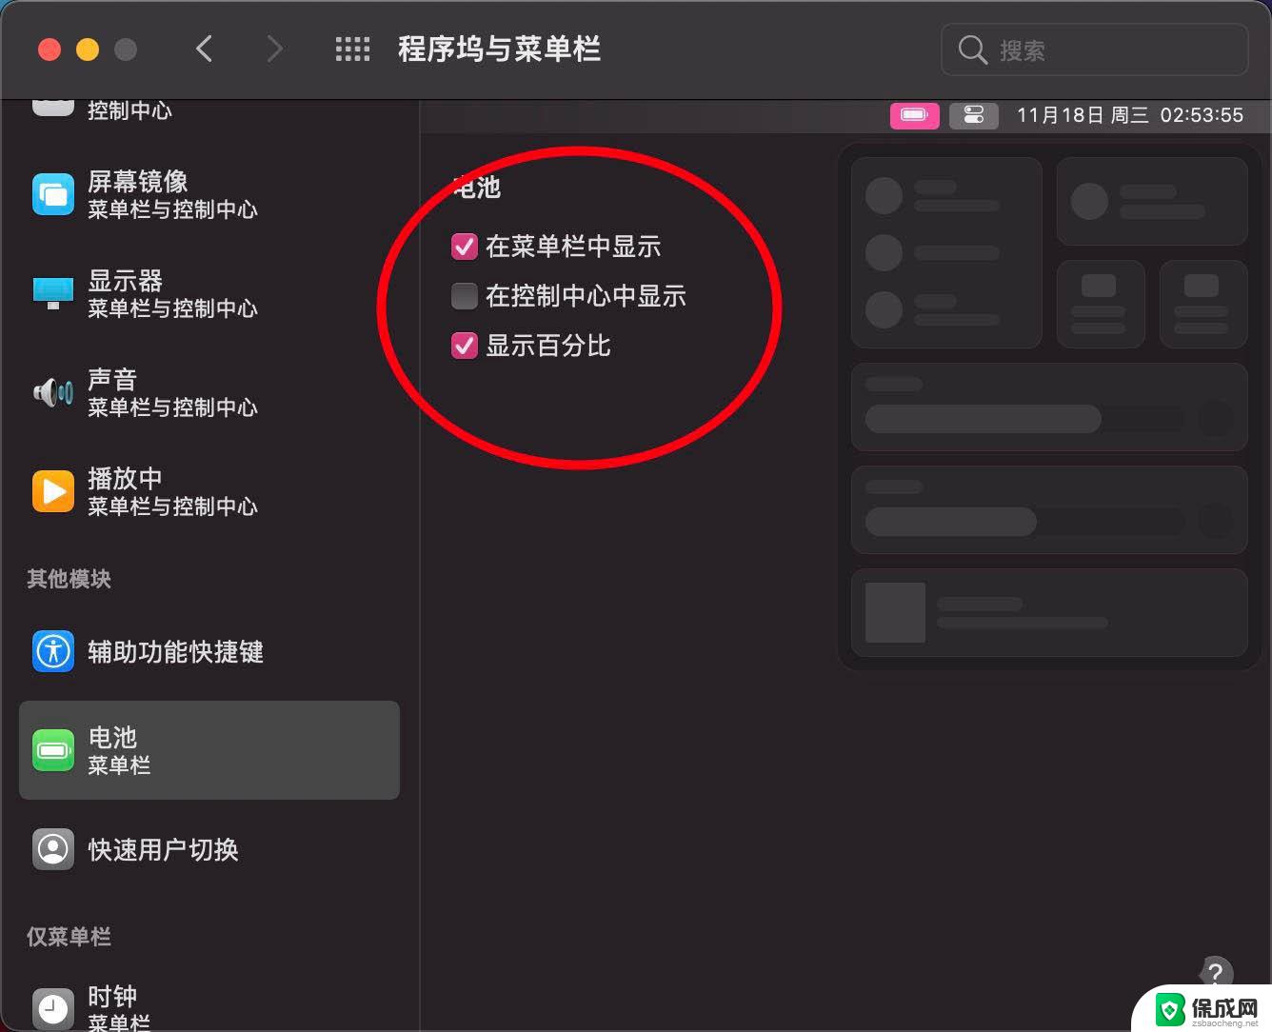1272x1032 pixels.
Task: Open 屏幕镜像 sidebar entry
Action: tap(209, 195)
